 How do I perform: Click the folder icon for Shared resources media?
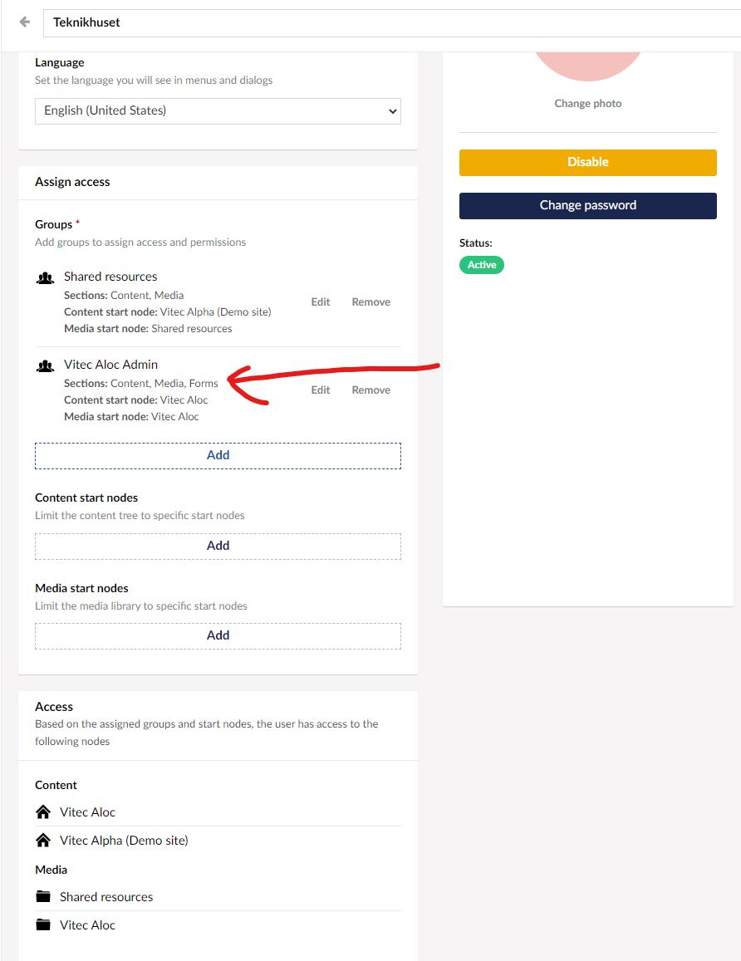42,896
